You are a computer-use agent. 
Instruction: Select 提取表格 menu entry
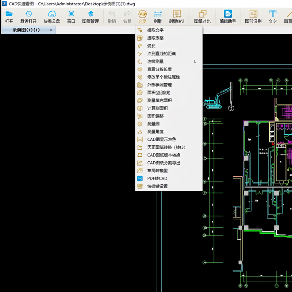pos(155,38)
